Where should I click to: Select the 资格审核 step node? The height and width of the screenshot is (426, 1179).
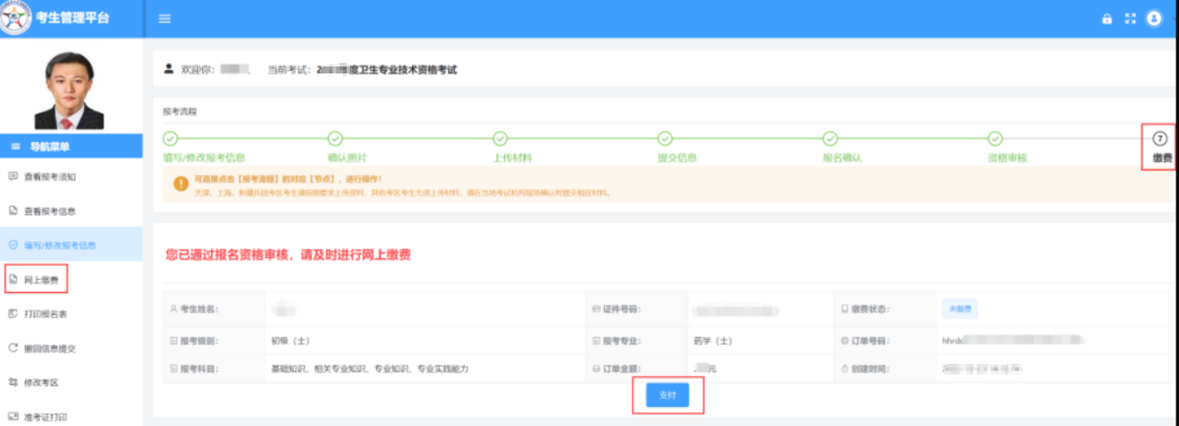pyautogui.click(x=995, y=138)
